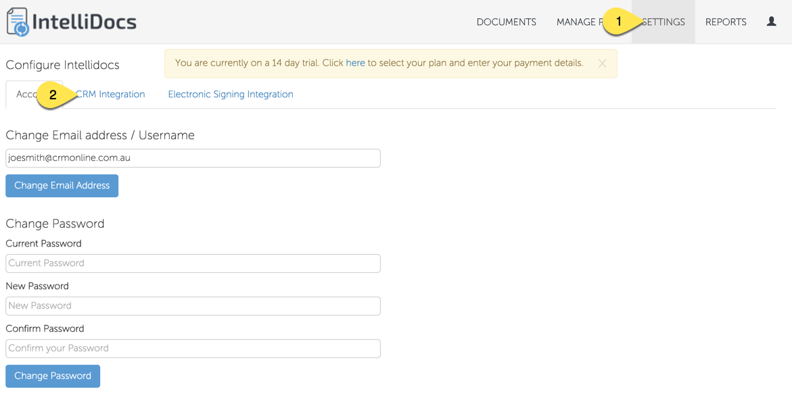The width and height of the screenshot is (792, 396).
Task: Switch to the CRM Integration tab
Action: tap(110, 95)
